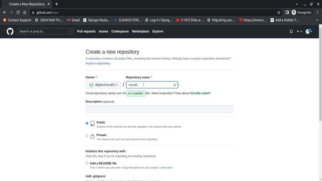Open the Contact Support bookmark
Screen dimensions: 322x181
pos(17,20)
